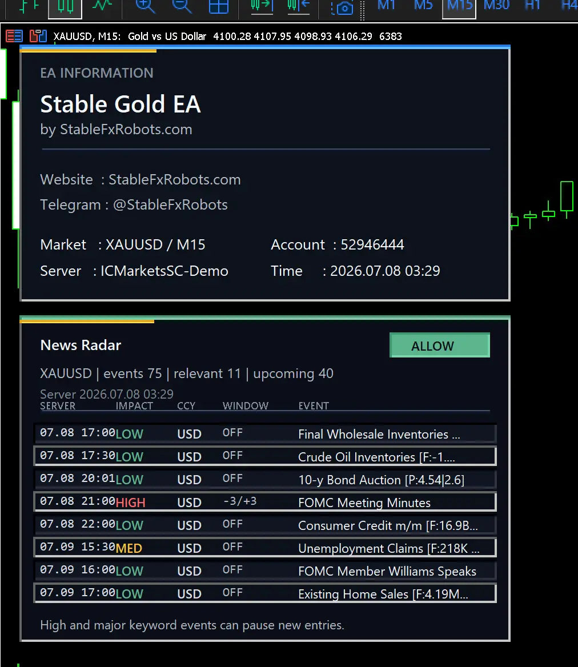Screen dimensions: 578x667
Task: Click the Crude Oil Inventories event row
Action: point(265,456)
